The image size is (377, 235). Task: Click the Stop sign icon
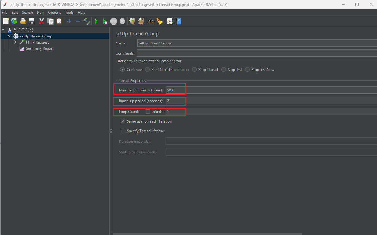click(x=114, y=21)
